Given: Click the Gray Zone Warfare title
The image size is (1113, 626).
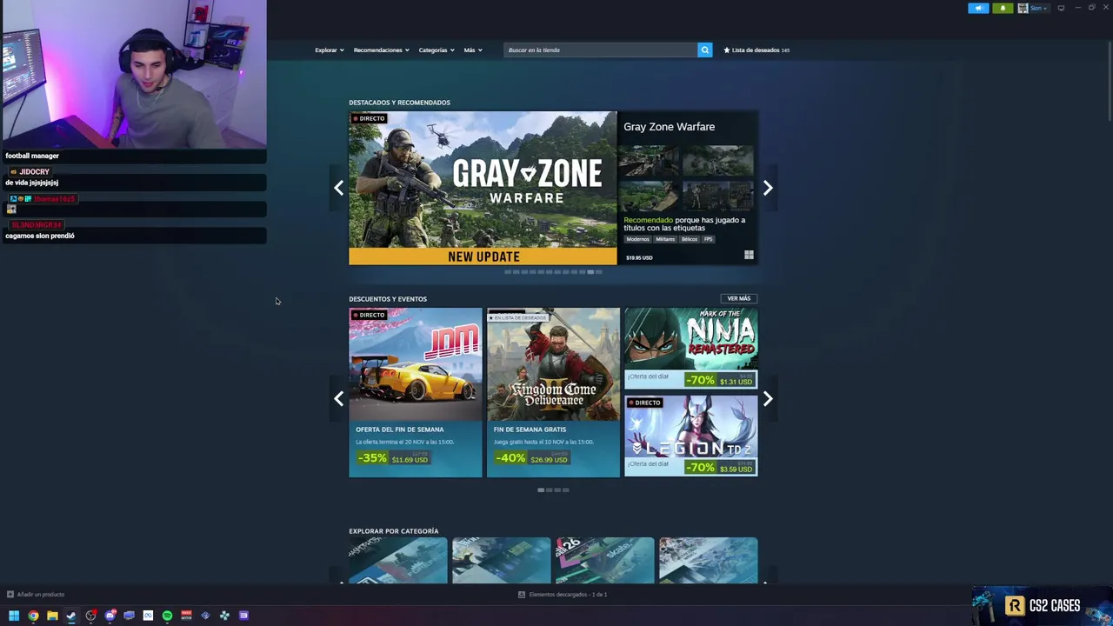Looking at the screenshot, I should pyautogui.click(x=670, y=127).
